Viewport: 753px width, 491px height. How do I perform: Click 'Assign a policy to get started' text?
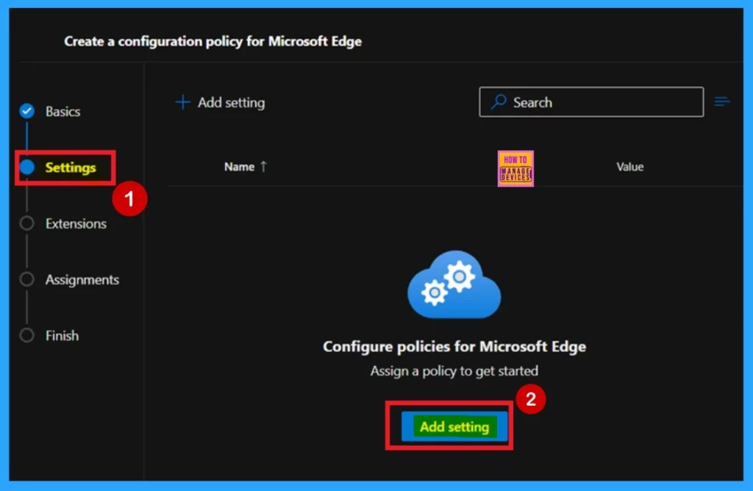pos(454,371)
